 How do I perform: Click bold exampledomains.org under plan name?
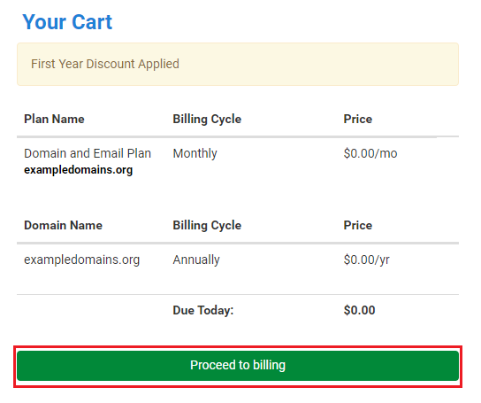click(x=78, y=170)
